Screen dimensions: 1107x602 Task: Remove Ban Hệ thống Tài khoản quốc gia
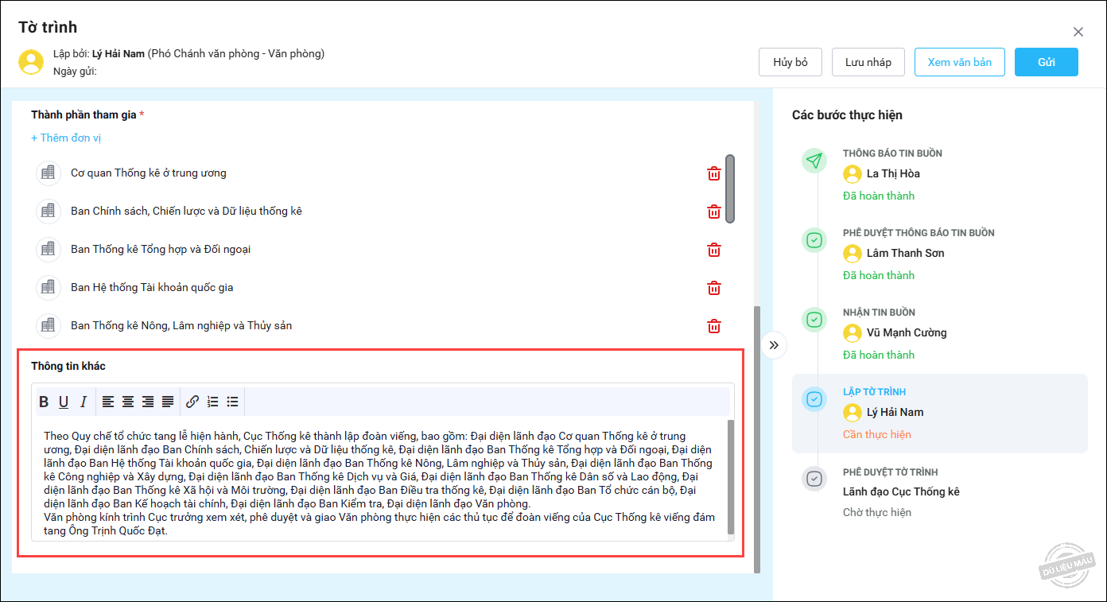pyautogui.click(x=714, y=288)
